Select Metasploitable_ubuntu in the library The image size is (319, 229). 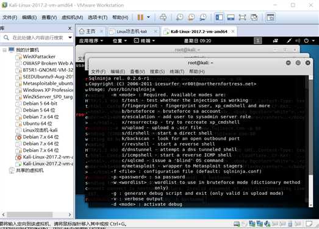coord(48,83)
